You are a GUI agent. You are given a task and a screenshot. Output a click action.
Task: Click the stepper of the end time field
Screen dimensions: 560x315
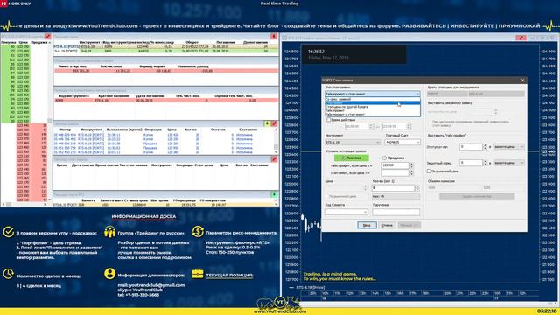coord(409,126)
